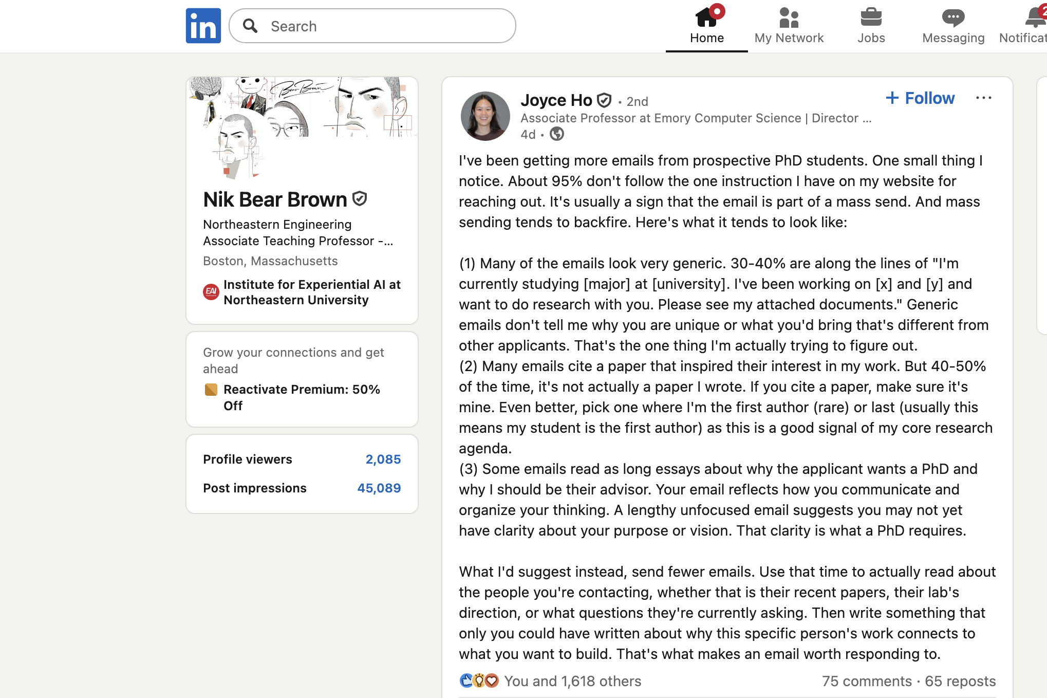The width and height of the screenshot is (1047, 698).
Task: Click the search magnifier icon
Action: pos(250,26)
